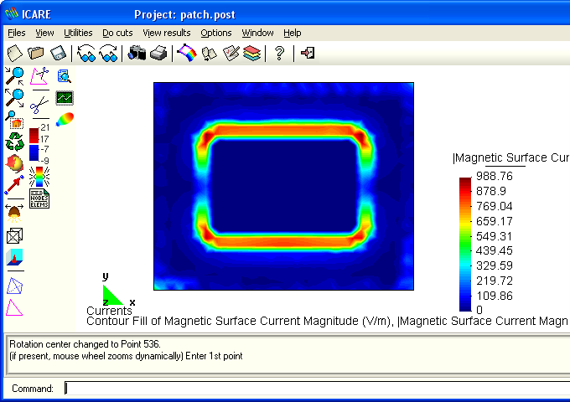Image resolution: width=570 pixels, height=402 pixels.
Task: Click the 'Enter 1st point' prompt line
Action: tap(126, 356)
